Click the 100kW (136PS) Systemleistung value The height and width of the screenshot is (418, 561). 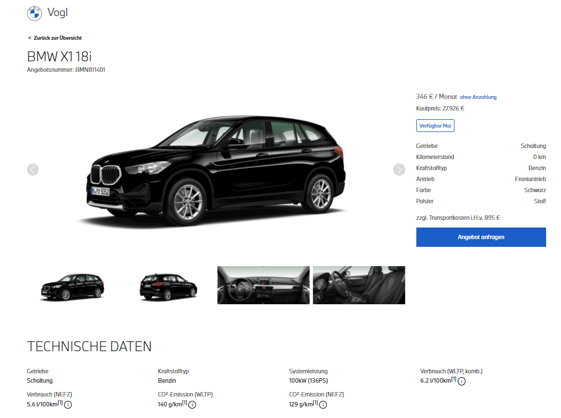click(309, 381)
